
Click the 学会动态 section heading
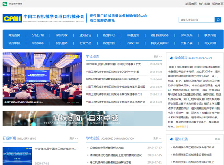tap(92, 56)
